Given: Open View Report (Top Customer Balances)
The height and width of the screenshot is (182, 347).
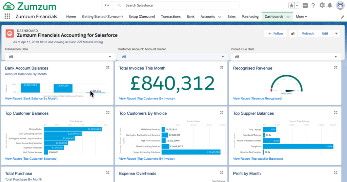Looking at the screenshot, I should (x=31, y=159).
